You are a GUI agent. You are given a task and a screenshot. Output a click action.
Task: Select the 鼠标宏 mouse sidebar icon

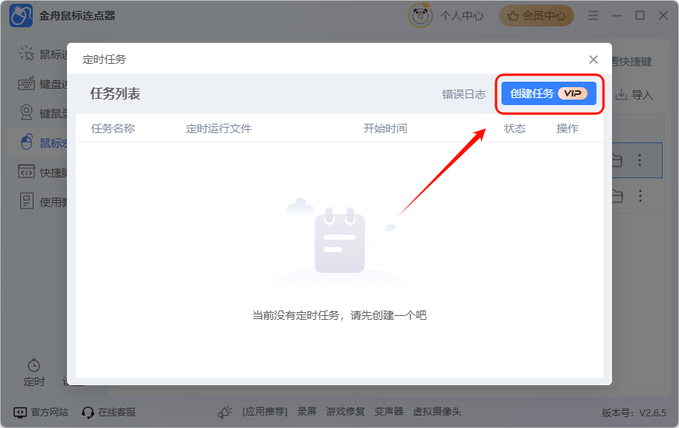point(26,142)
